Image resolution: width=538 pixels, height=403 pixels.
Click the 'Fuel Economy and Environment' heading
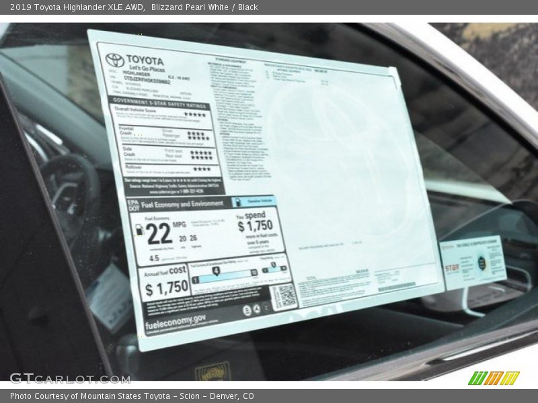[x=182, y=205]
